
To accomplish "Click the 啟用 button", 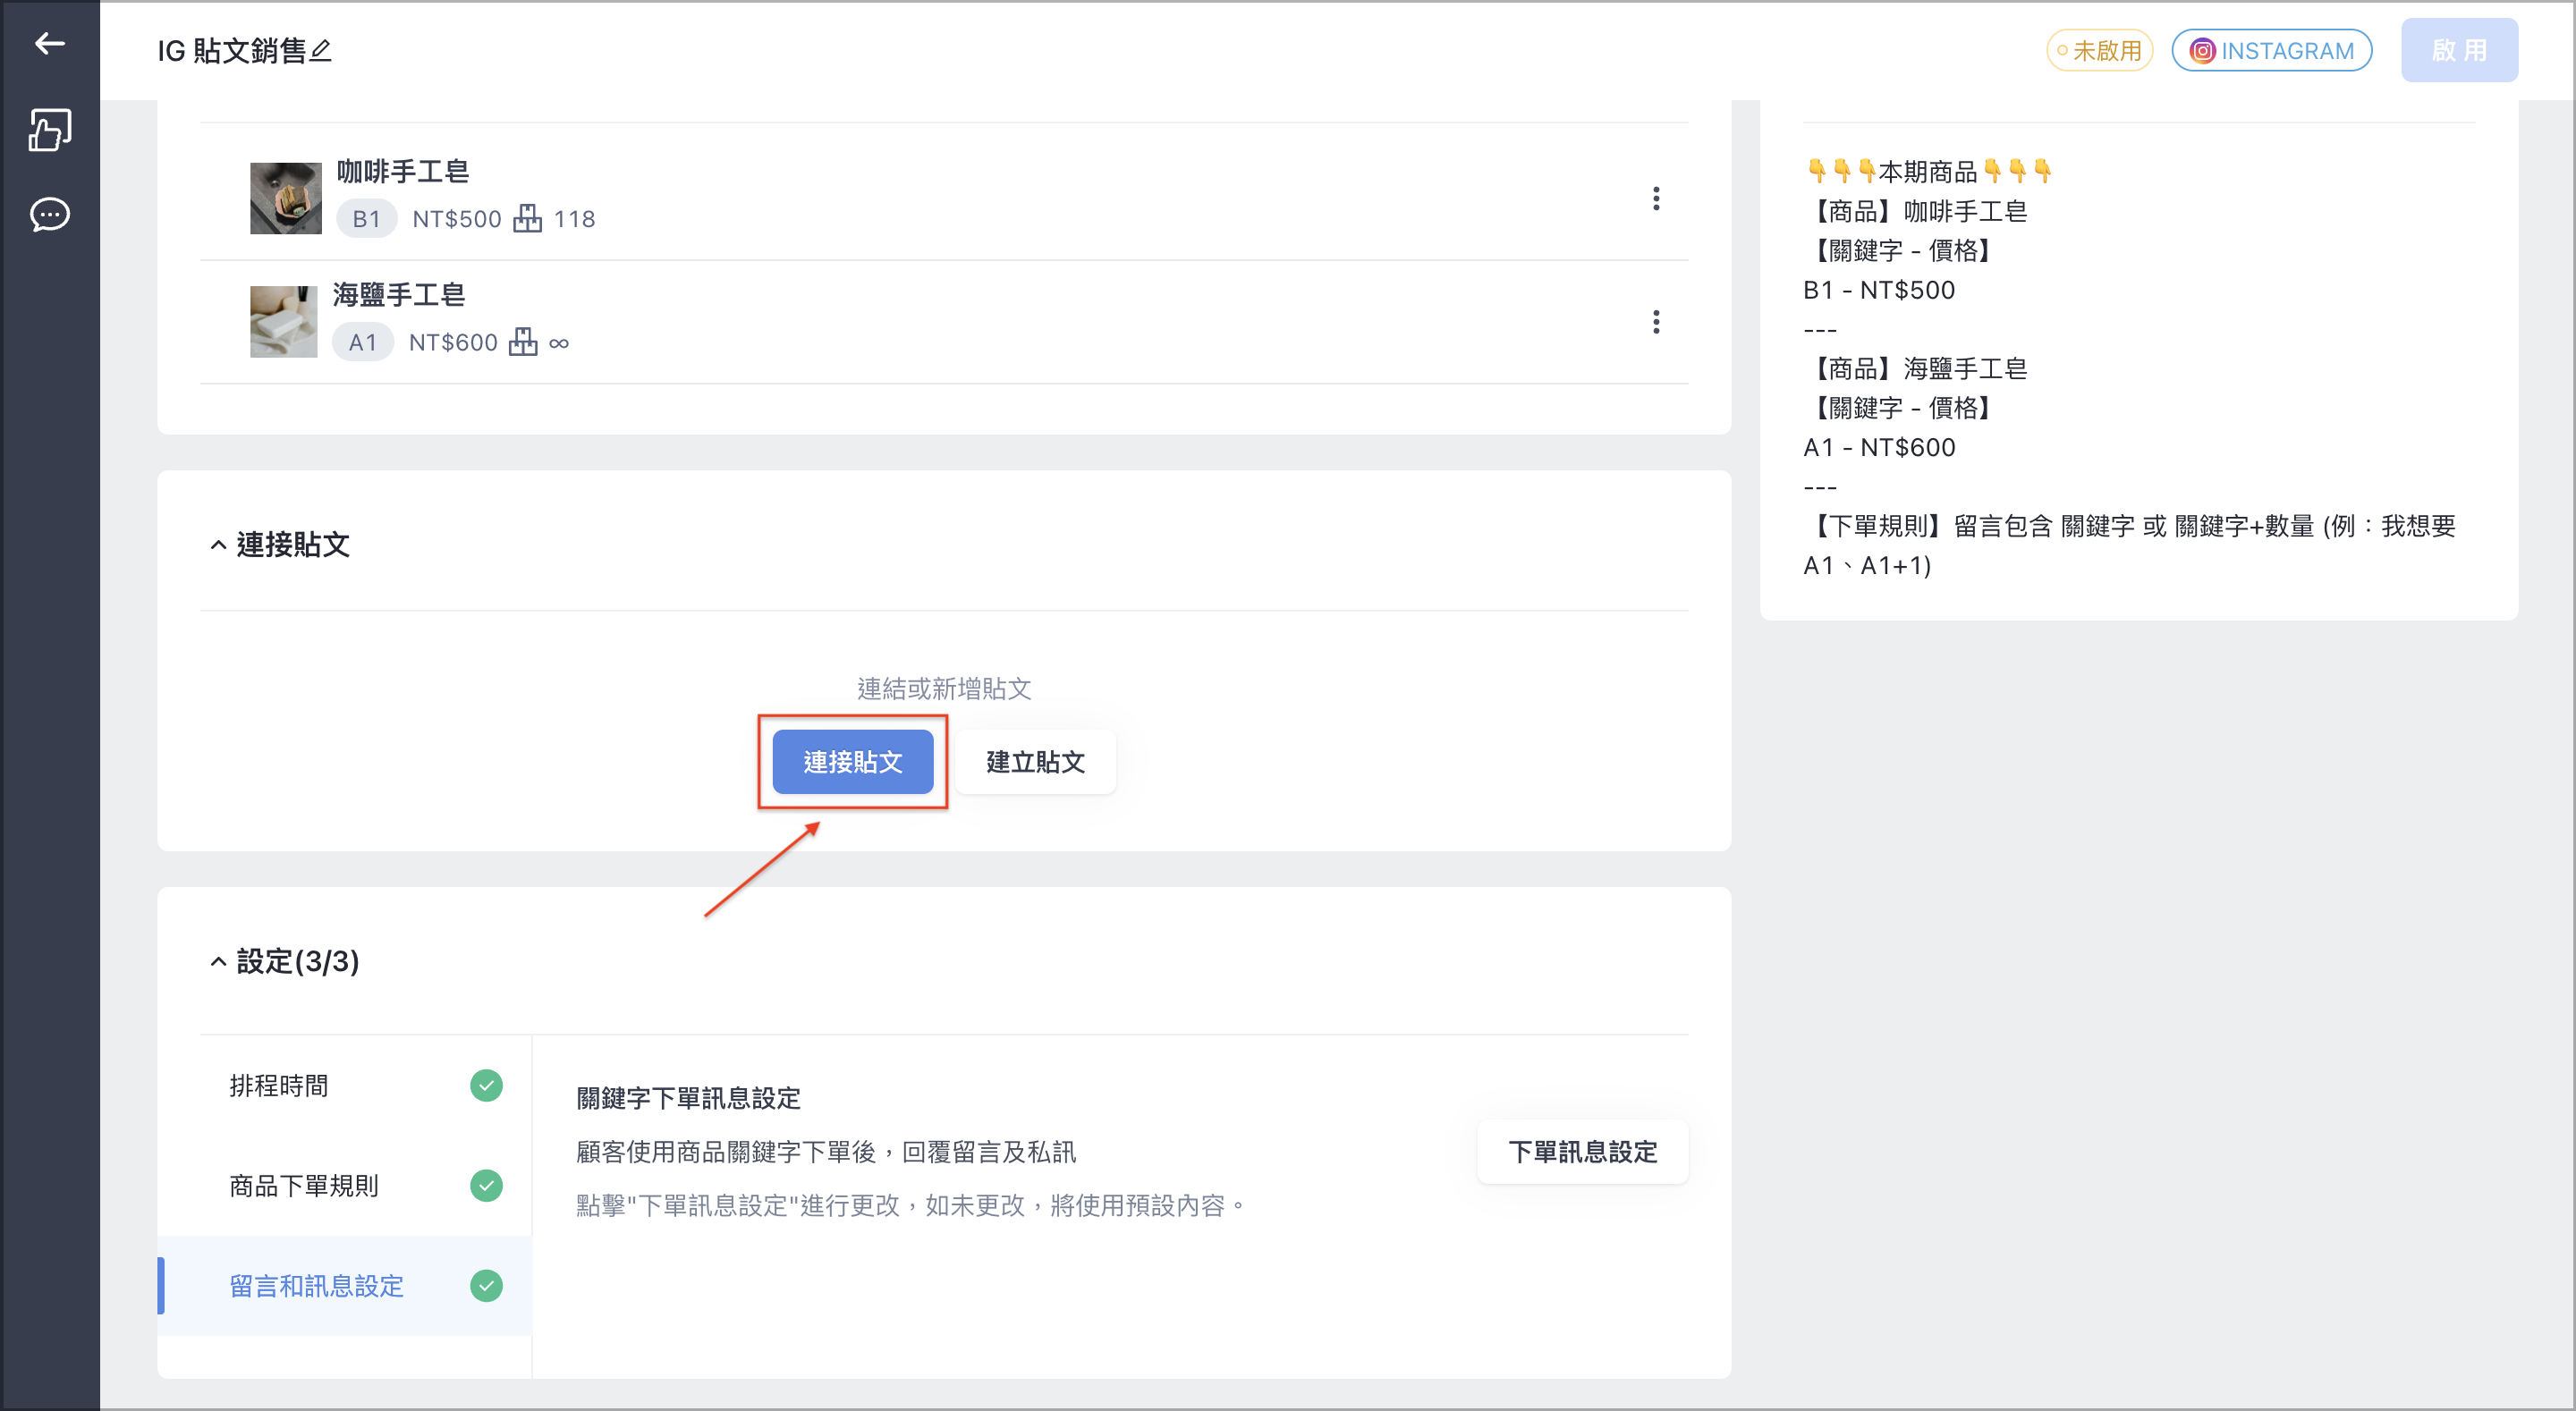I will pos(2459,50).
